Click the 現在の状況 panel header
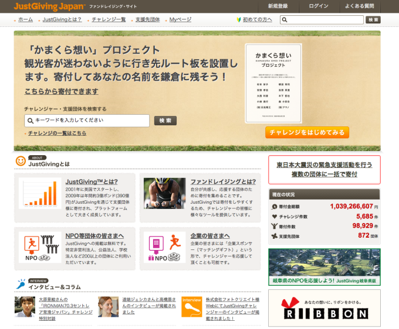 click(x=324, y=194)
